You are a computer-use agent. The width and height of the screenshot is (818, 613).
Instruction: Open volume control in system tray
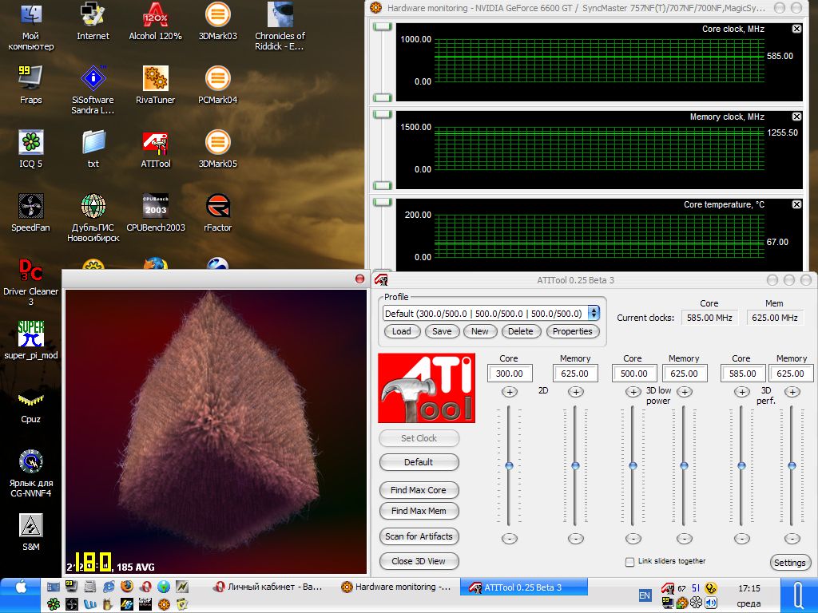point(710,603)
